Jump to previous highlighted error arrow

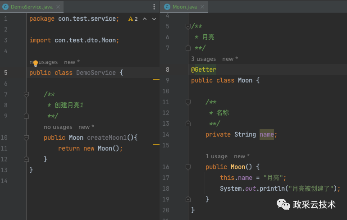click(x=145, y=19)
